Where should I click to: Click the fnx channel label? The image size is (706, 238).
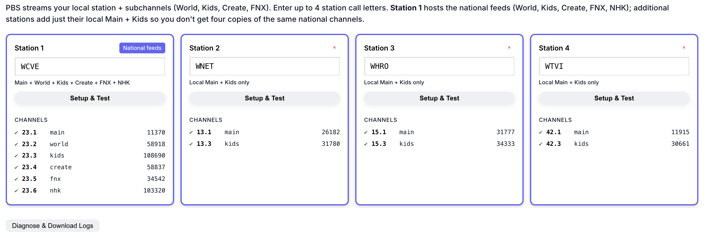click(x=55, y=179)
